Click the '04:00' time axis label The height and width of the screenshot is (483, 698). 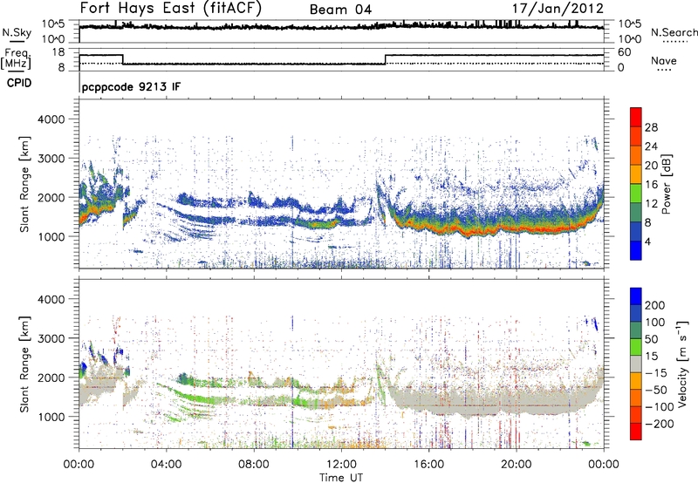166,465
